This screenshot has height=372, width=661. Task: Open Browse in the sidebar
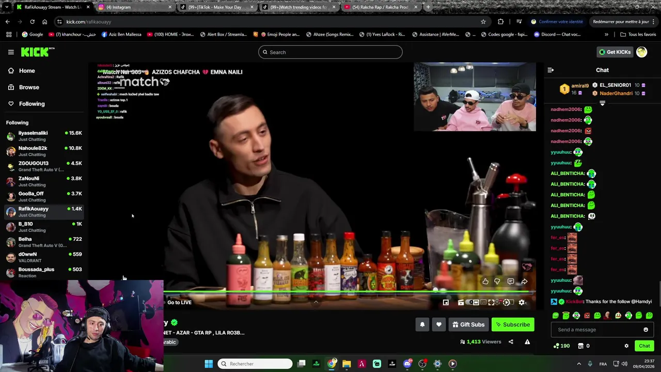click(29, 87)
